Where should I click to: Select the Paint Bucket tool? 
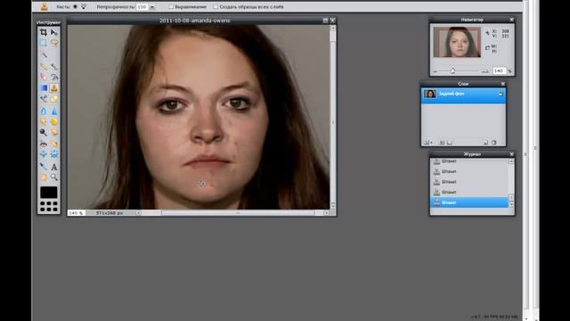tap(54, 77)
